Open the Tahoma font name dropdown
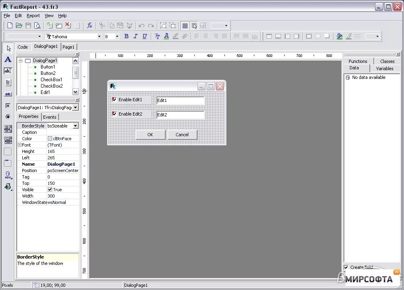Screen dimensions: 404x290 pyautogui.click(x=99, y=37)
